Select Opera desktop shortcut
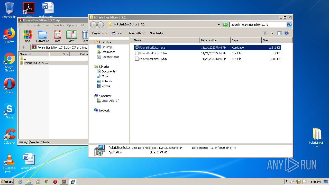The height and width of the screenshot is (185, 329). click(9, 86)
